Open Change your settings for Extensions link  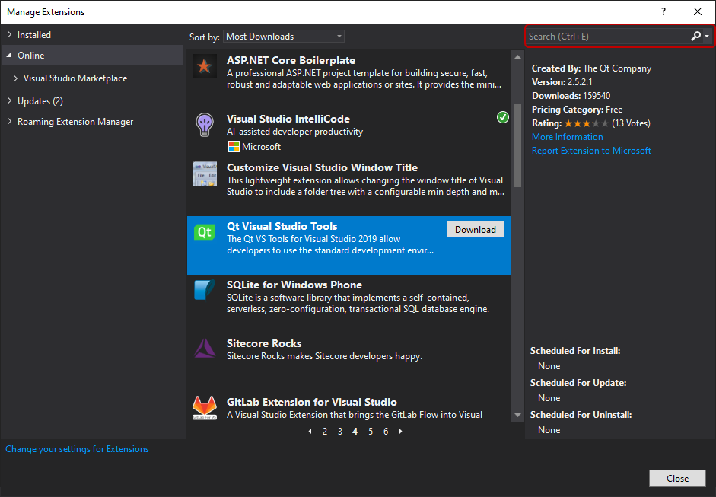[77, 449]
